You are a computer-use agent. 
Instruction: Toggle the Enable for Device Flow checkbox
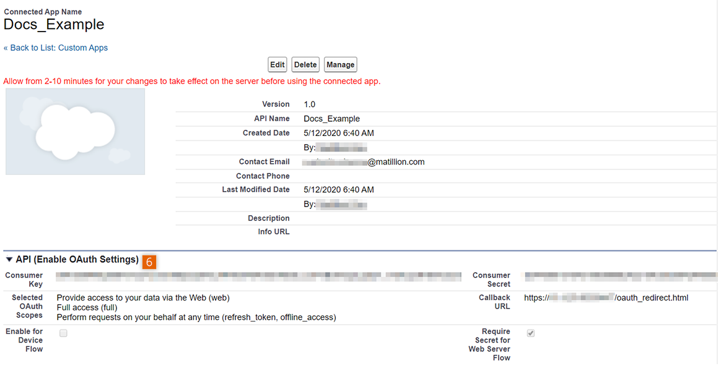[x=63, y=333]
